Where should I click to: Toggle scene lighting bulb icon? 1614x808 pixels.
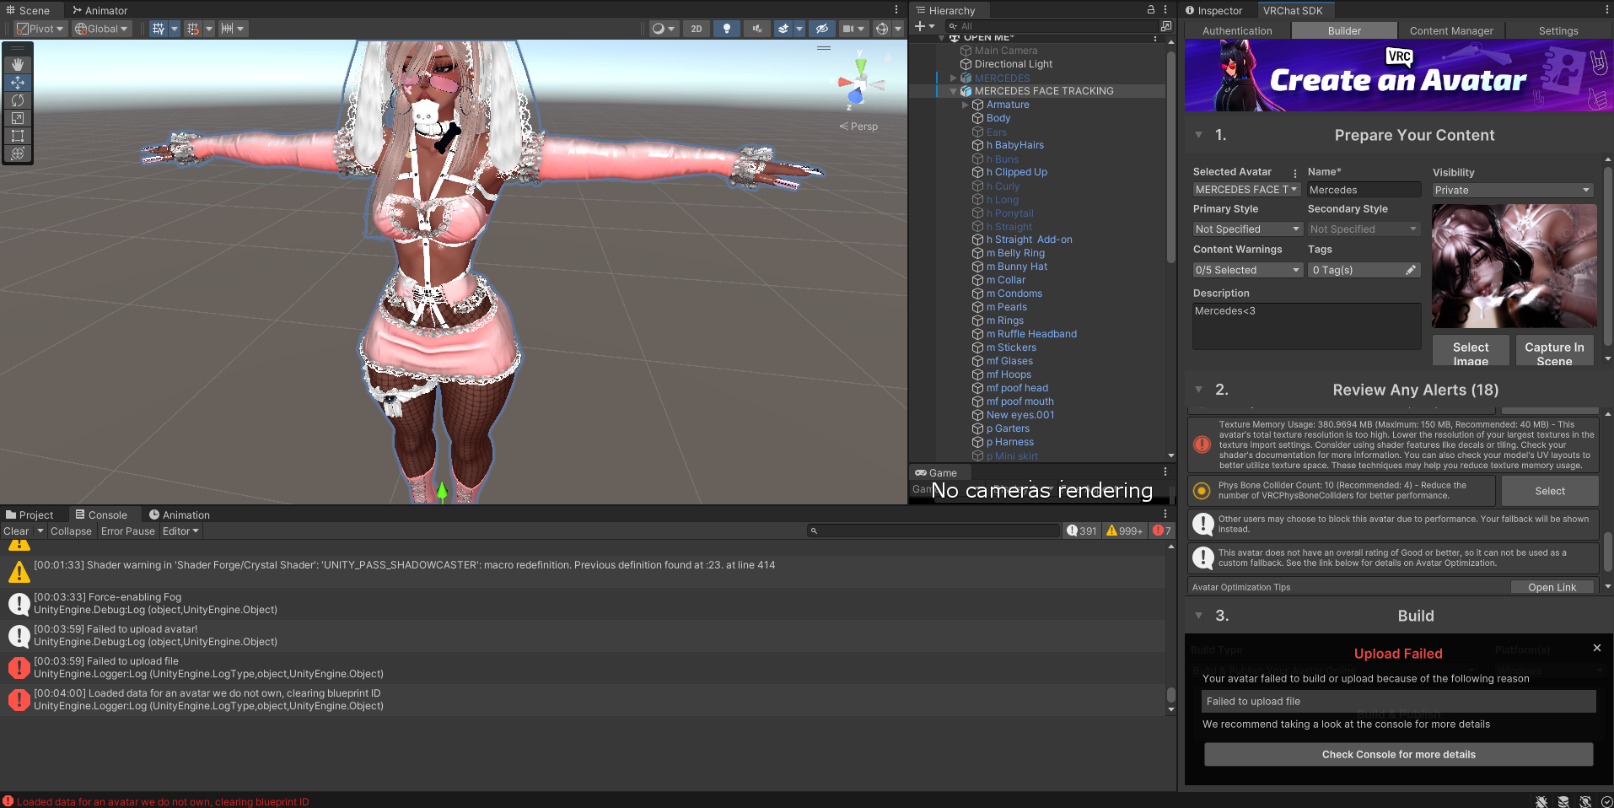pyautogui.click(x=727, y=29)
